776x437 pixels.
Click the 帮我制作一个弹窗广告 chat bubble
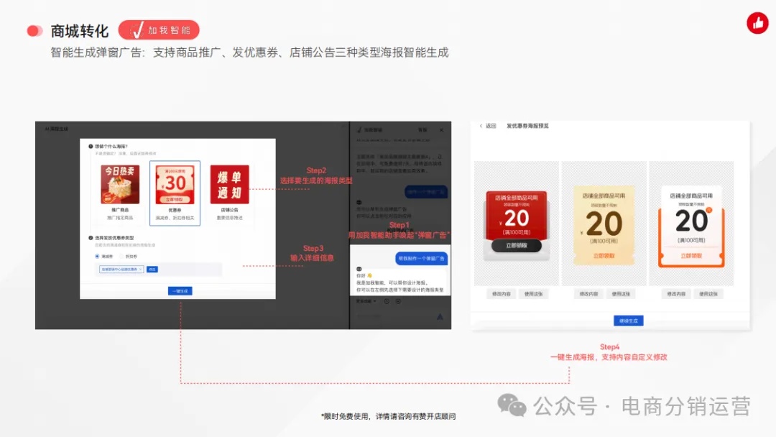click(422, 258)
